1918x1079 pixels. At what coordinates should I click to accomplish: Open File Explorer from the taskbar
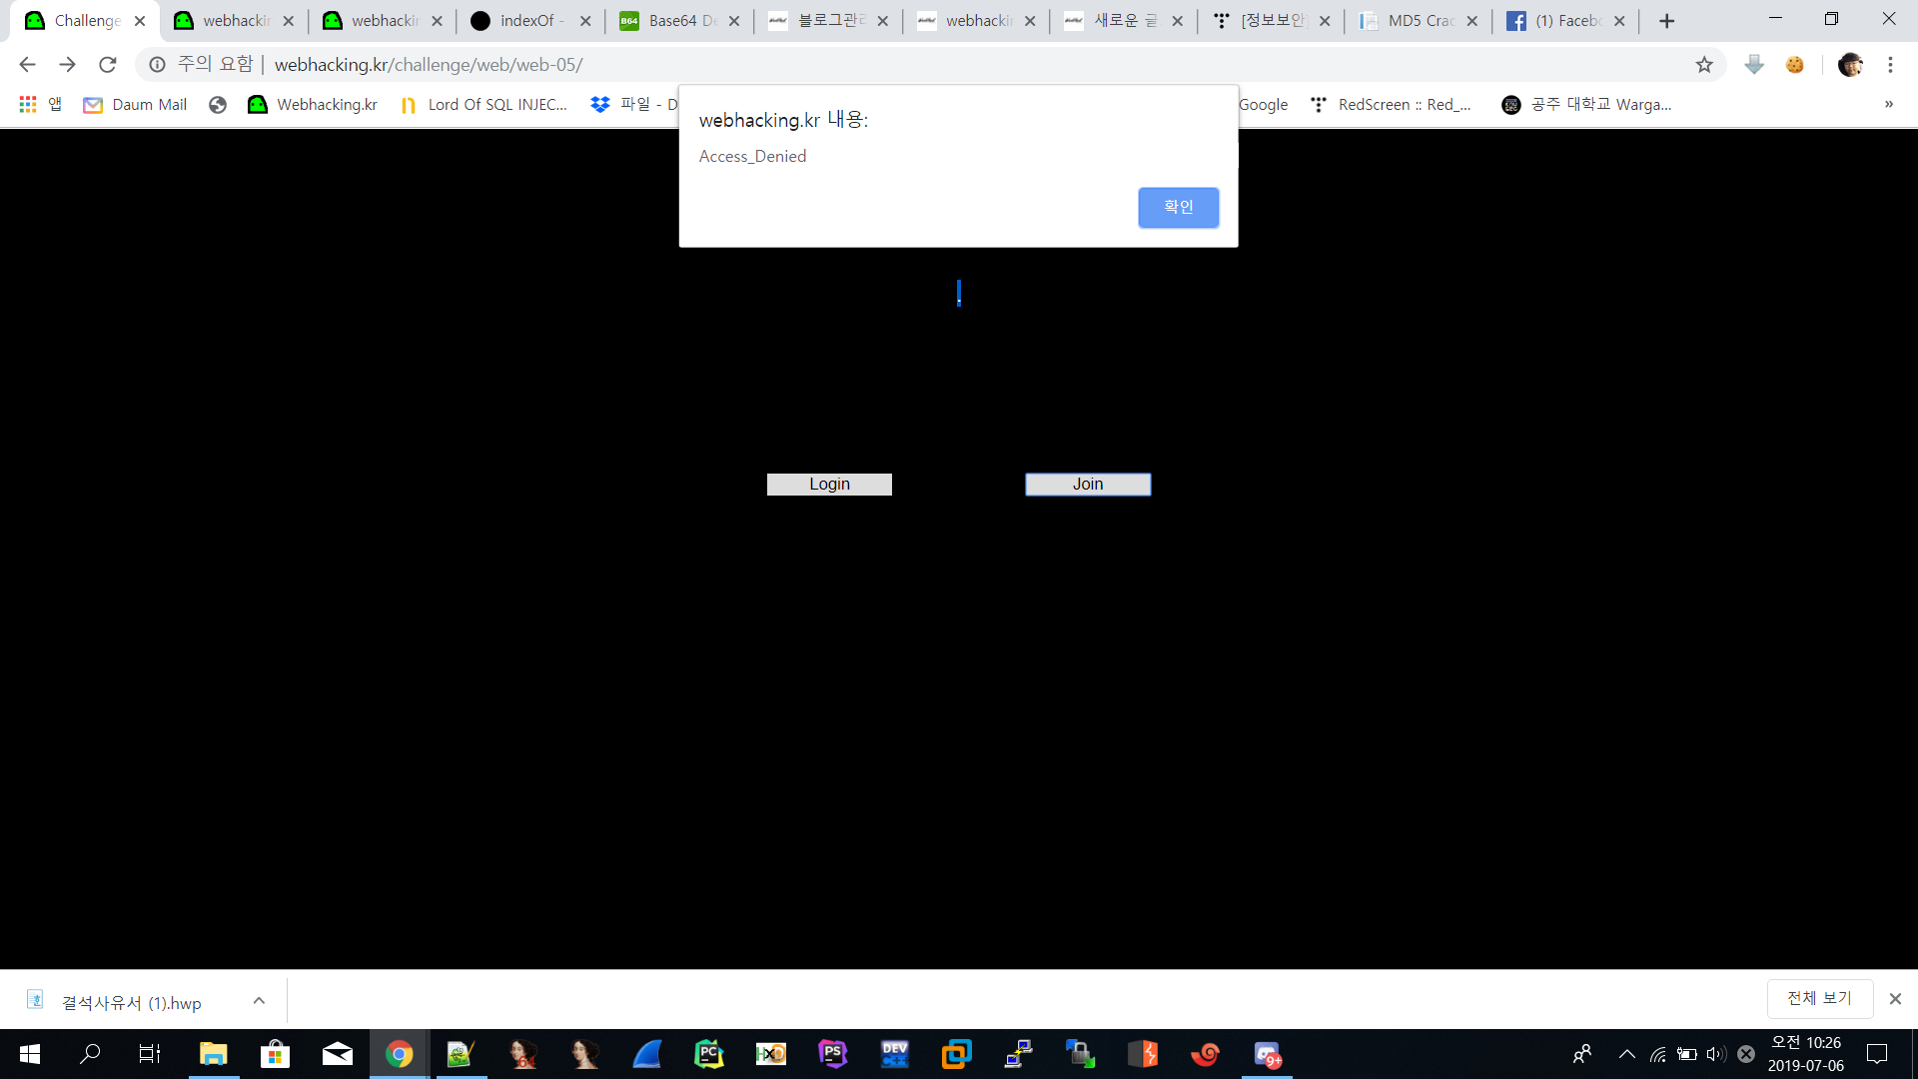point(213,1054)
